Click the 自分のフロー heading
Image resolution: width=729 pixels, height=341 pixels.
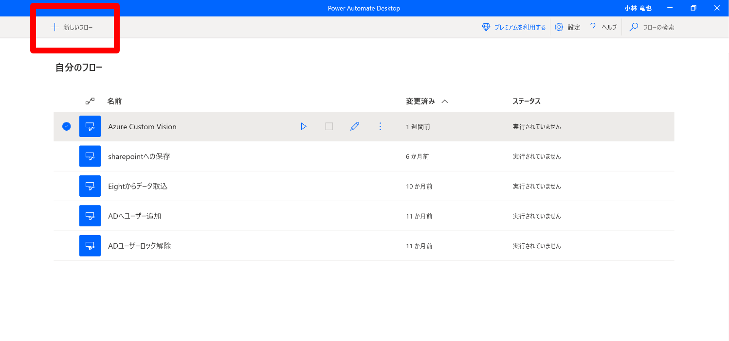click(x=79, y=68)
